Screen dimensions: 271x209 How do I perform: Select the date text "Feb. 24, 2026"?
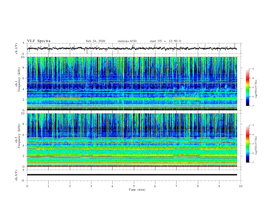click(95, 41)
